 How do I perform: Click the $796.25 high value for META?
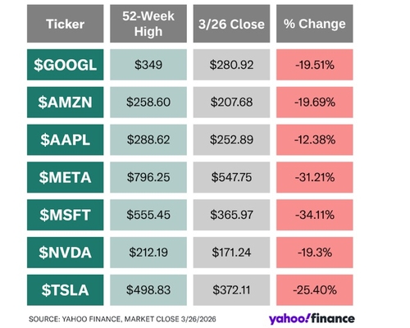tap(148, 177)
